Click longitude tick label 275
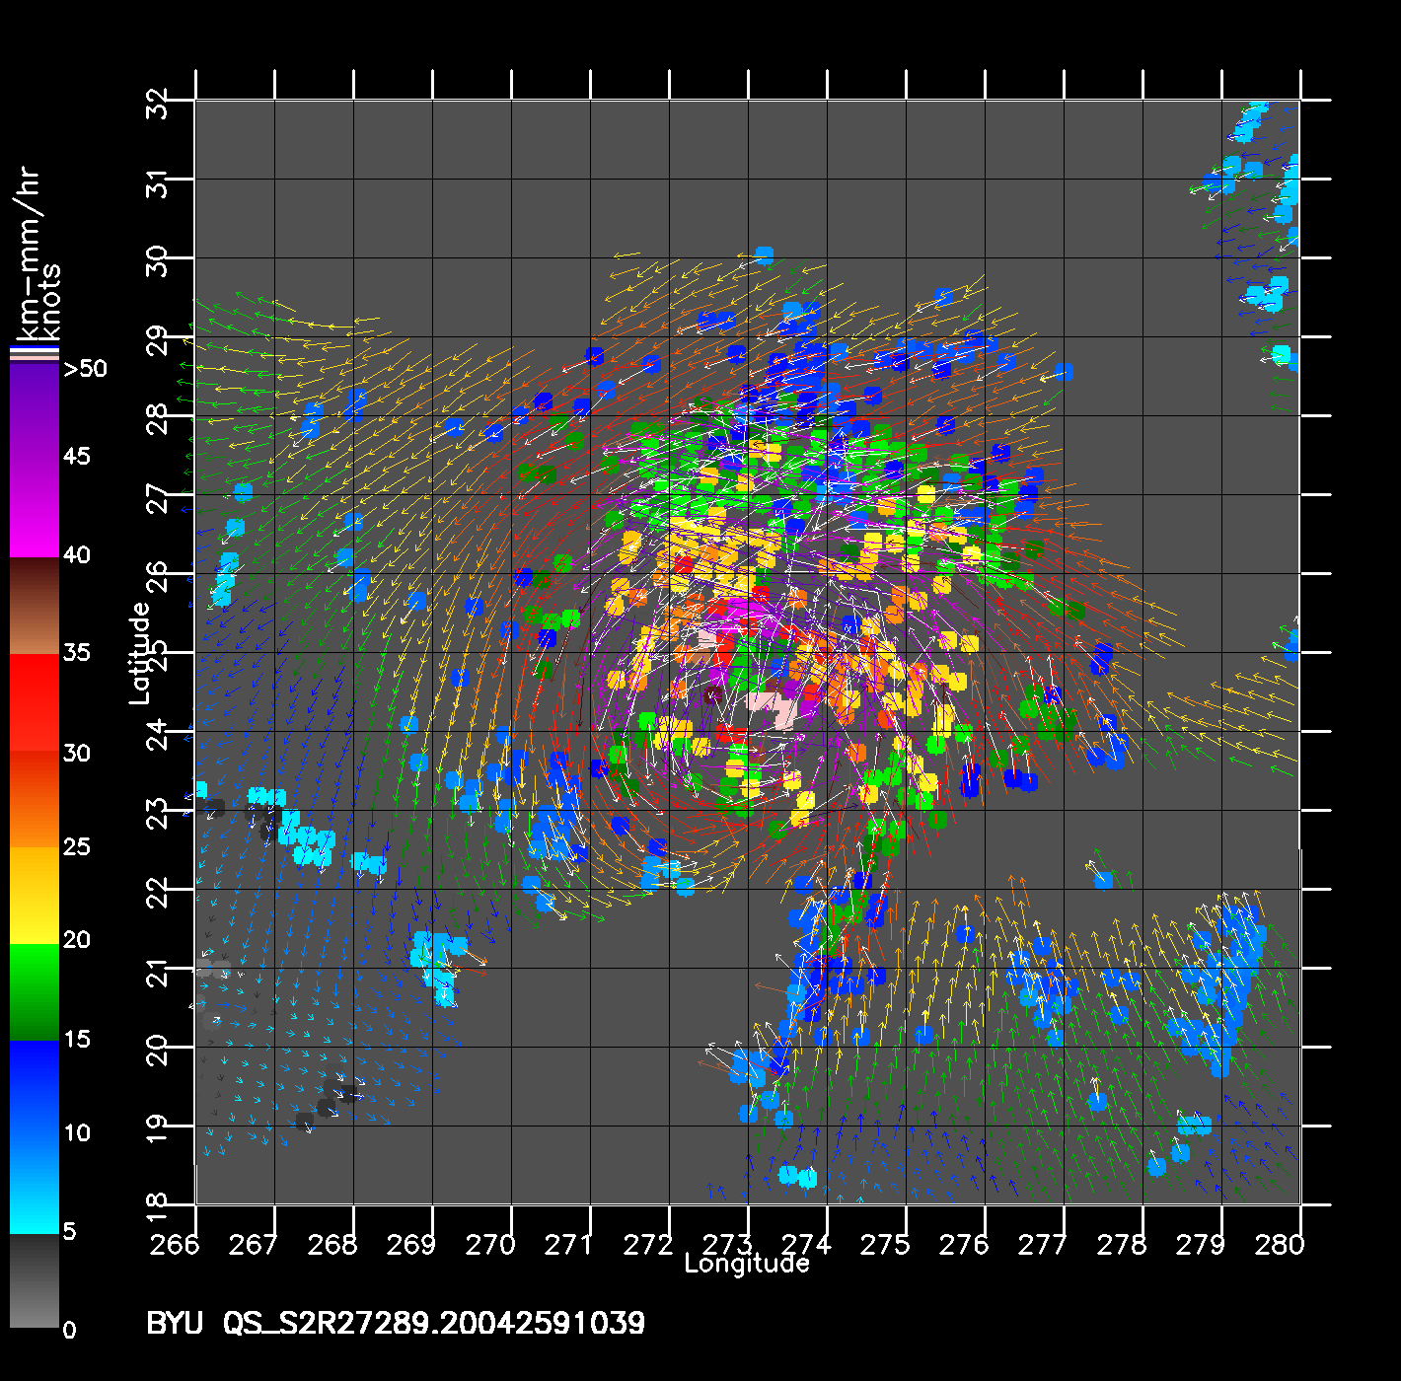Screen dimensions: 1401x1381 [x=885, y=1245]
